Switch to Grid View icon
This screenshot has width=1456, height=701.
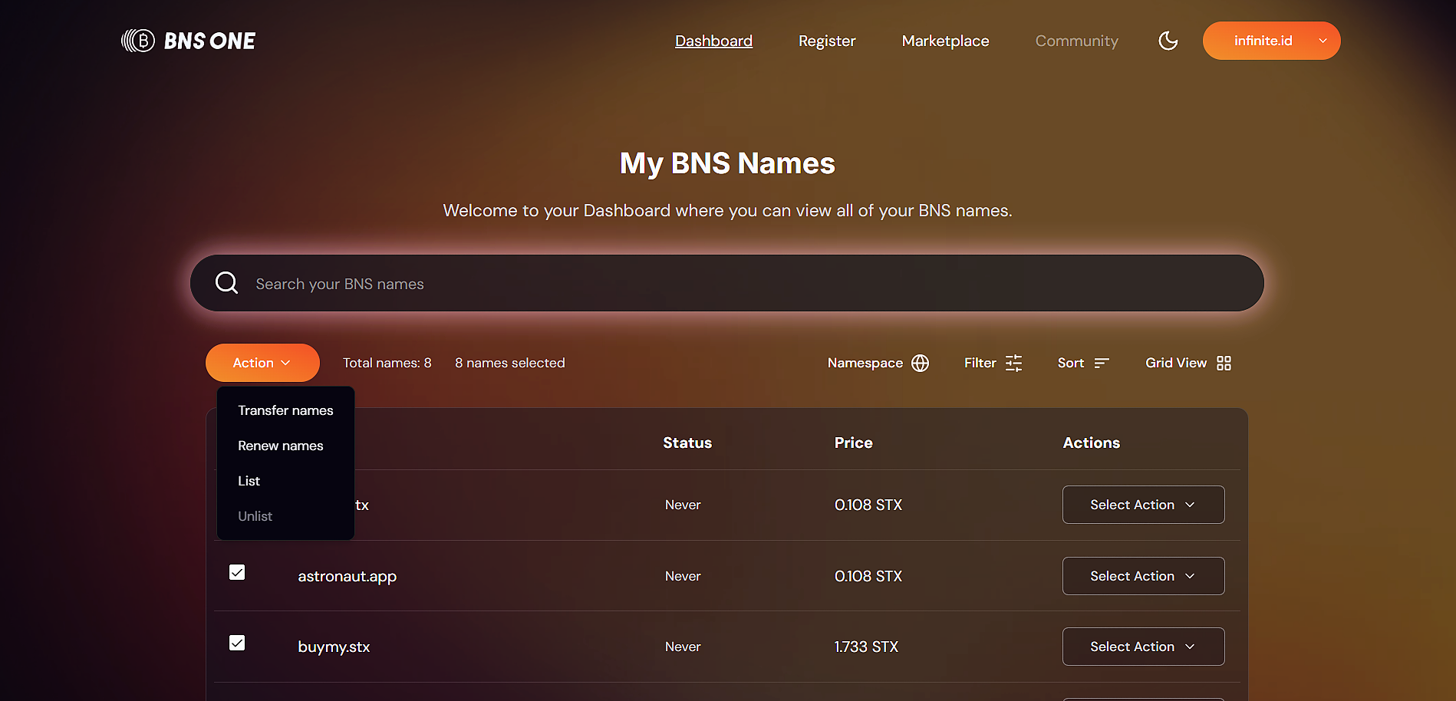[1224, 363]
